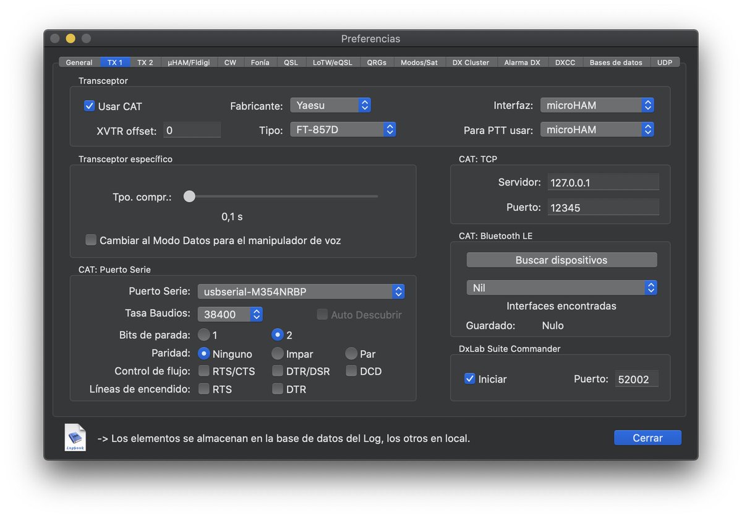Open the Tasa Baudios 38400 dropdown
Screen dimensions: 742x518
(230, 314)
